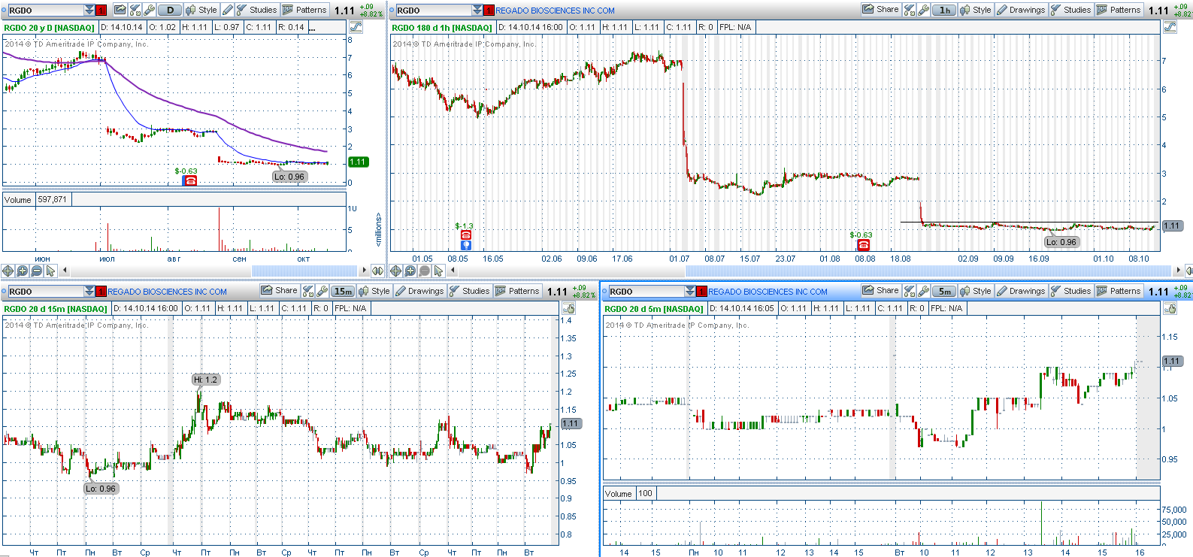Viewport: 1193px width, 557px height.
Task: Open the Patterns menu on the 5m chart
Action: (x=1119, y=291)
